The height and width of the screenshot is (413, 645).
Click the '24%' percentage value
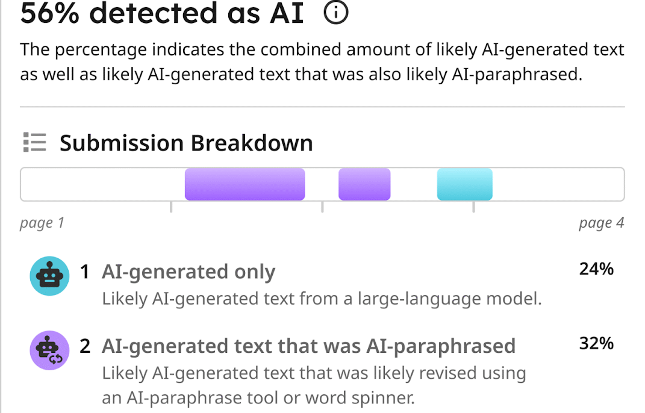tap(596, 269)
